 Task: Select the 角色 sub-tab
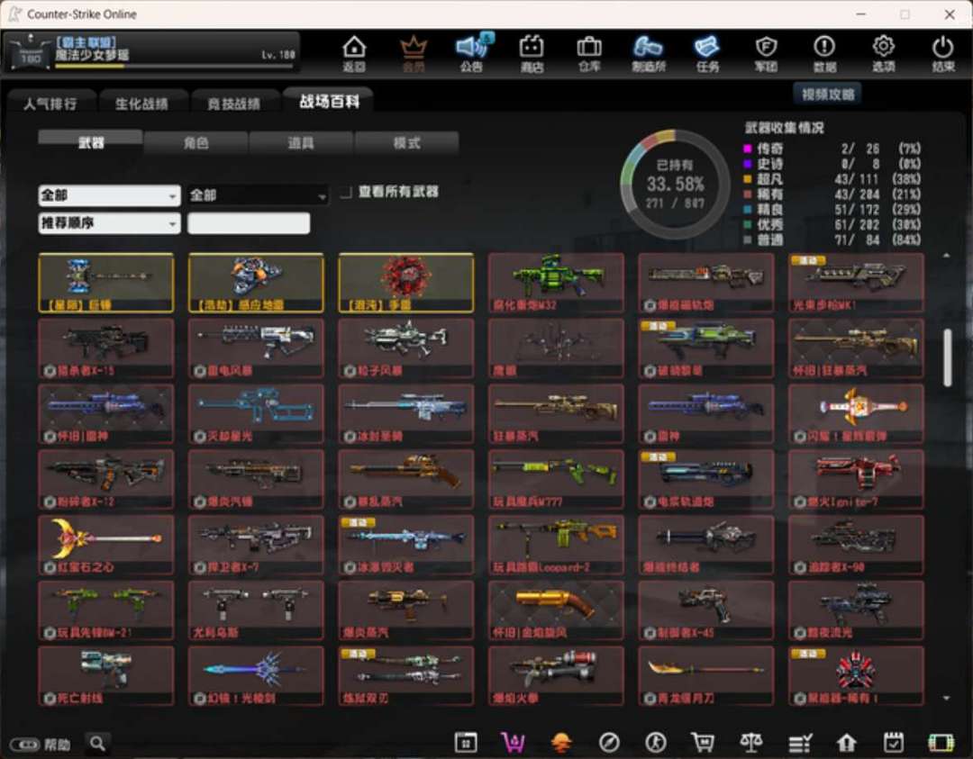196,142
